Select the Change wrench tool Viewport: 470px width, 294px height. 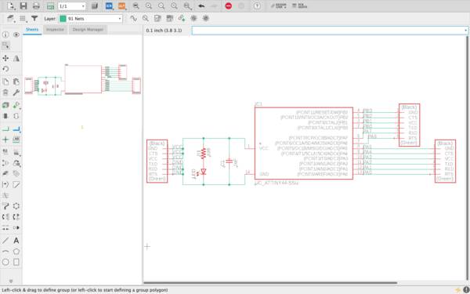[x=16, y=93]
